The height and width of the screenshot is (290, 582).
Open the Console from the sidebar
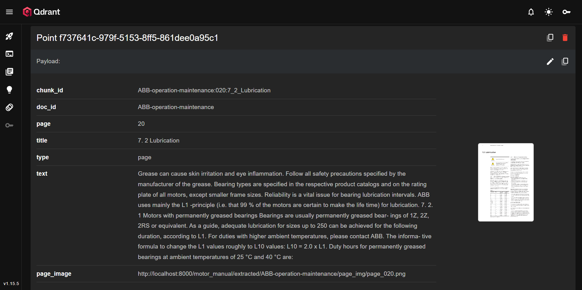point(9,54)
